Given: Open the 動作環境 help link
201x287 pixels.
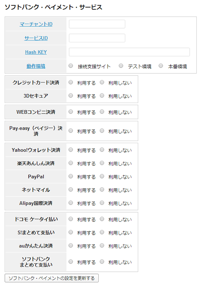Looking at the screenshot, I should coord(36,66).
